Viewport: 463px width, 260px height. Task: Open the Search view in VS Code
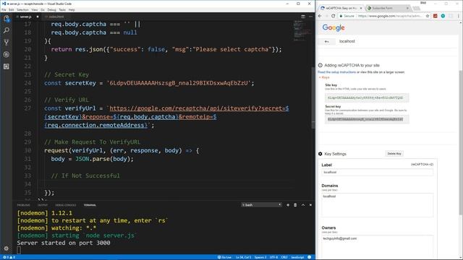[7, 30]
